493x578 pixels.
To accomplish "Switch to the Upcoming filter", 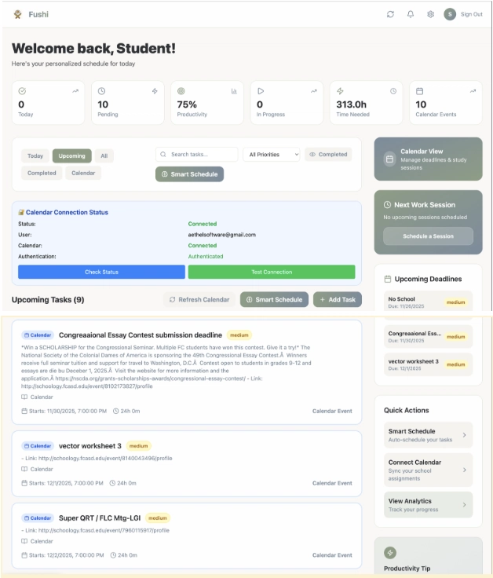I will click(x=72, y=155).
